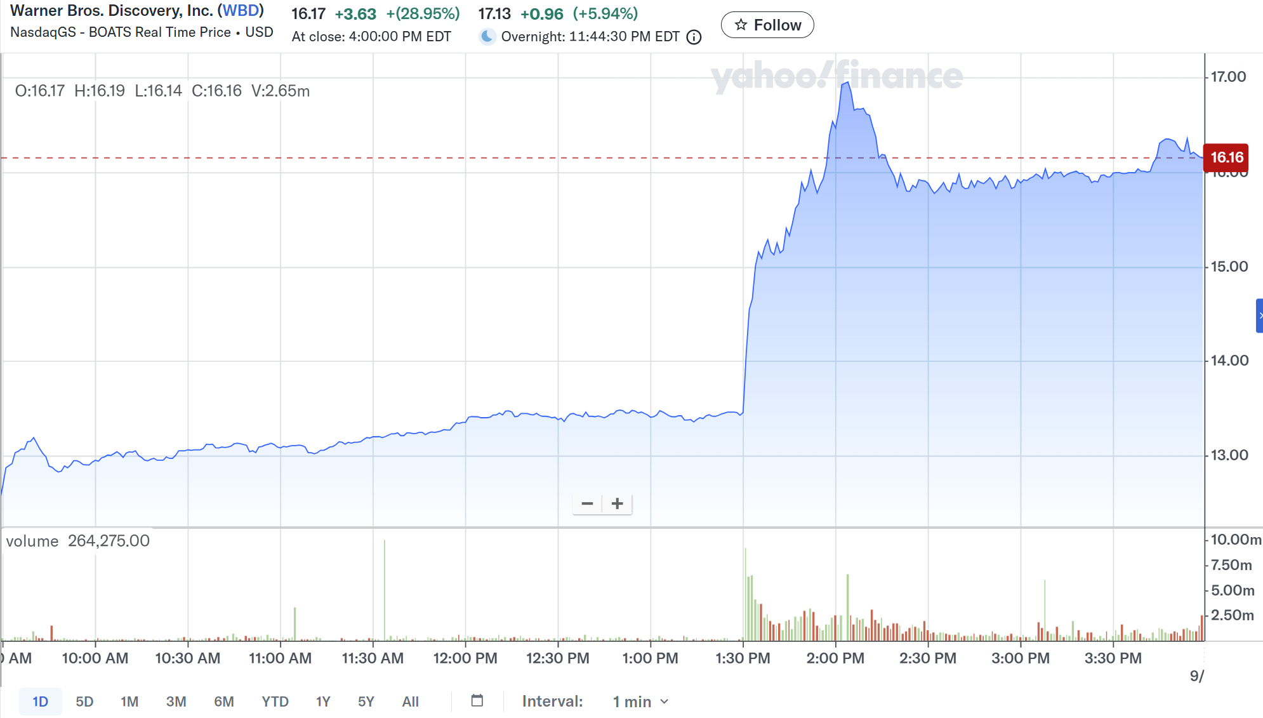Click the V:2.65m volume readout
1263x718 pixels.
(281, 91)
